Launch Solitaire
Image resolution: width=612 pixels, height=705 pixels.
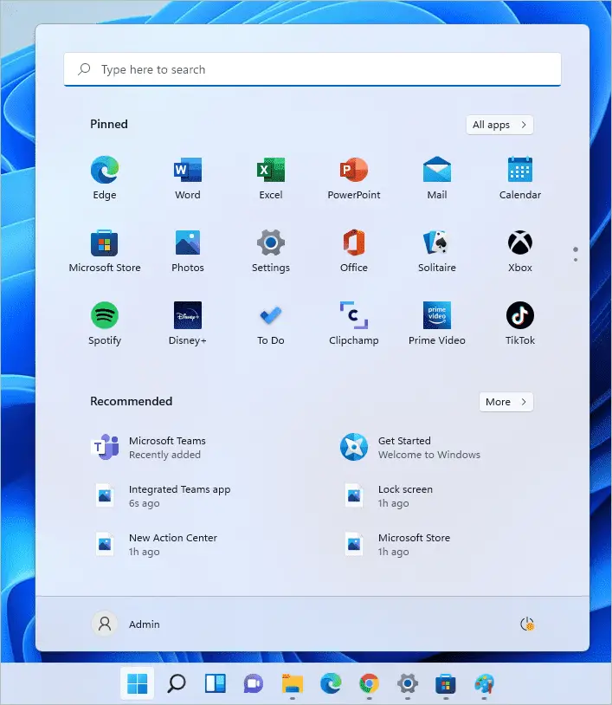[x=437, y=250]
